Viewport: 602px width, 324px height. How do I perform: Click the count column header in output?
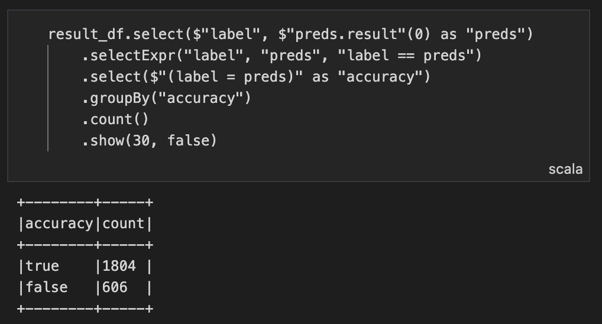(x=123, y=223)
